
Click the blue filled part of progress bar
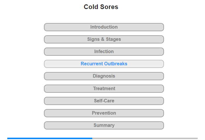(x=50, y=138)
